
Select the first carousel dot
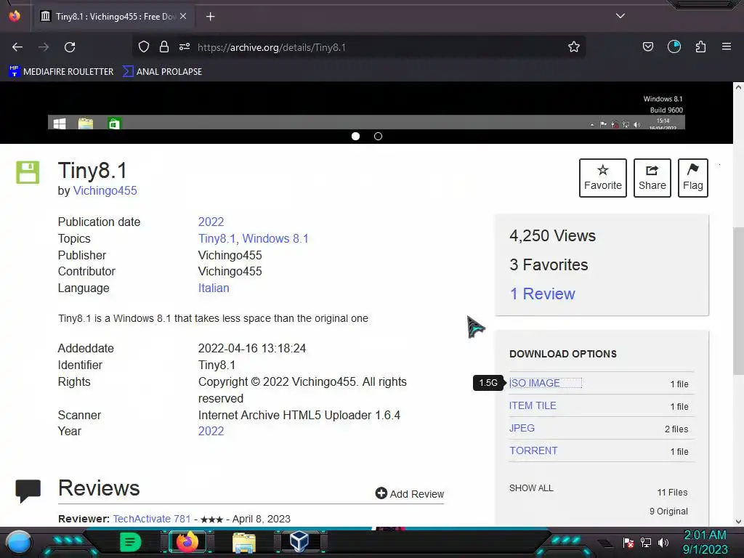tap(355, 136)
